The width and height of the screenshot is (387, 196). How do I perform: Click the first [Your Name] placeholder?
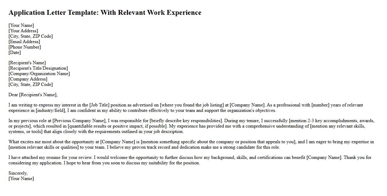tap(21, 25)
